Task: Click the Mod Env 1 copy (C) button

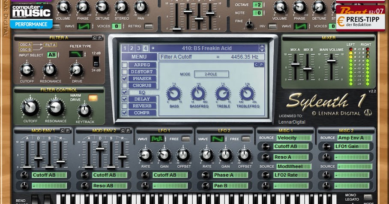Action: click(x=62, y=130)
